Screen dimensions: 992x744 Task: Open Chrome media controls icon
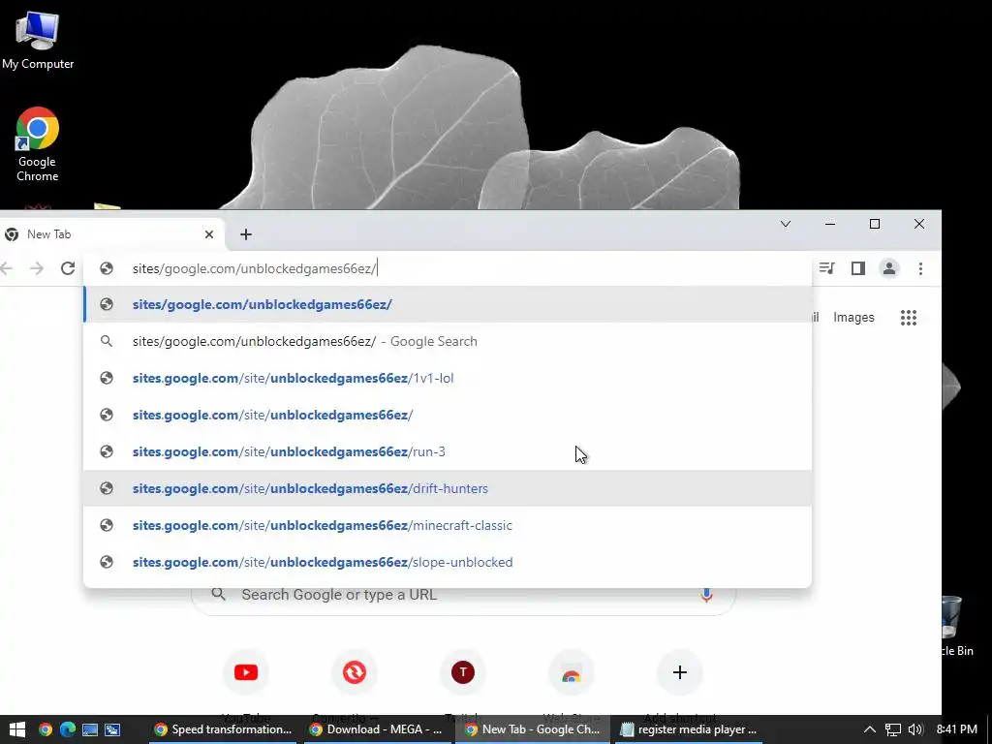click(826, 268)
